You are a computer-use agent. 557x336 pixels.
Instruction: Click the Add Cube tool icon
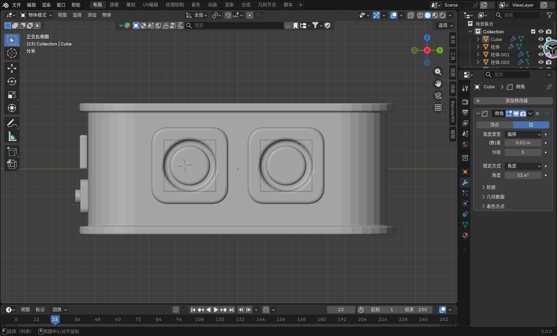(12, 152)
